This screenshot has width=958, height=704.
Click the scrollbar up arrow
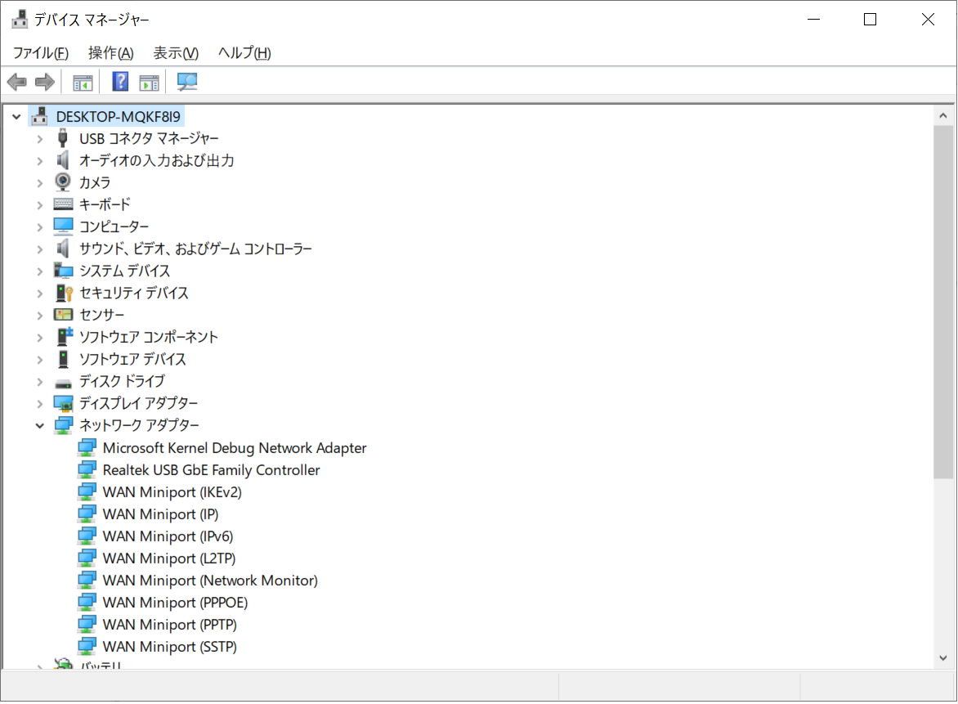tap(943, 115)
